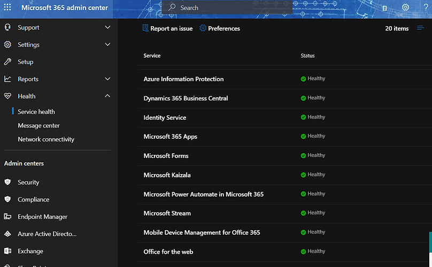Expand the Support menu chevron
432x267 pixels.
click(x=107, y=27)
